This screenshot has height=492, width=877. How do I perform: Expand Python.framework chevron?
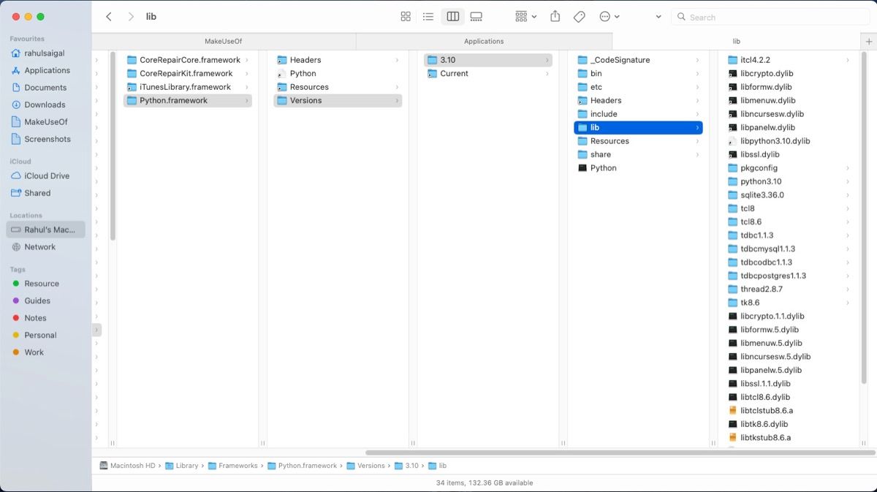[247, 100]
